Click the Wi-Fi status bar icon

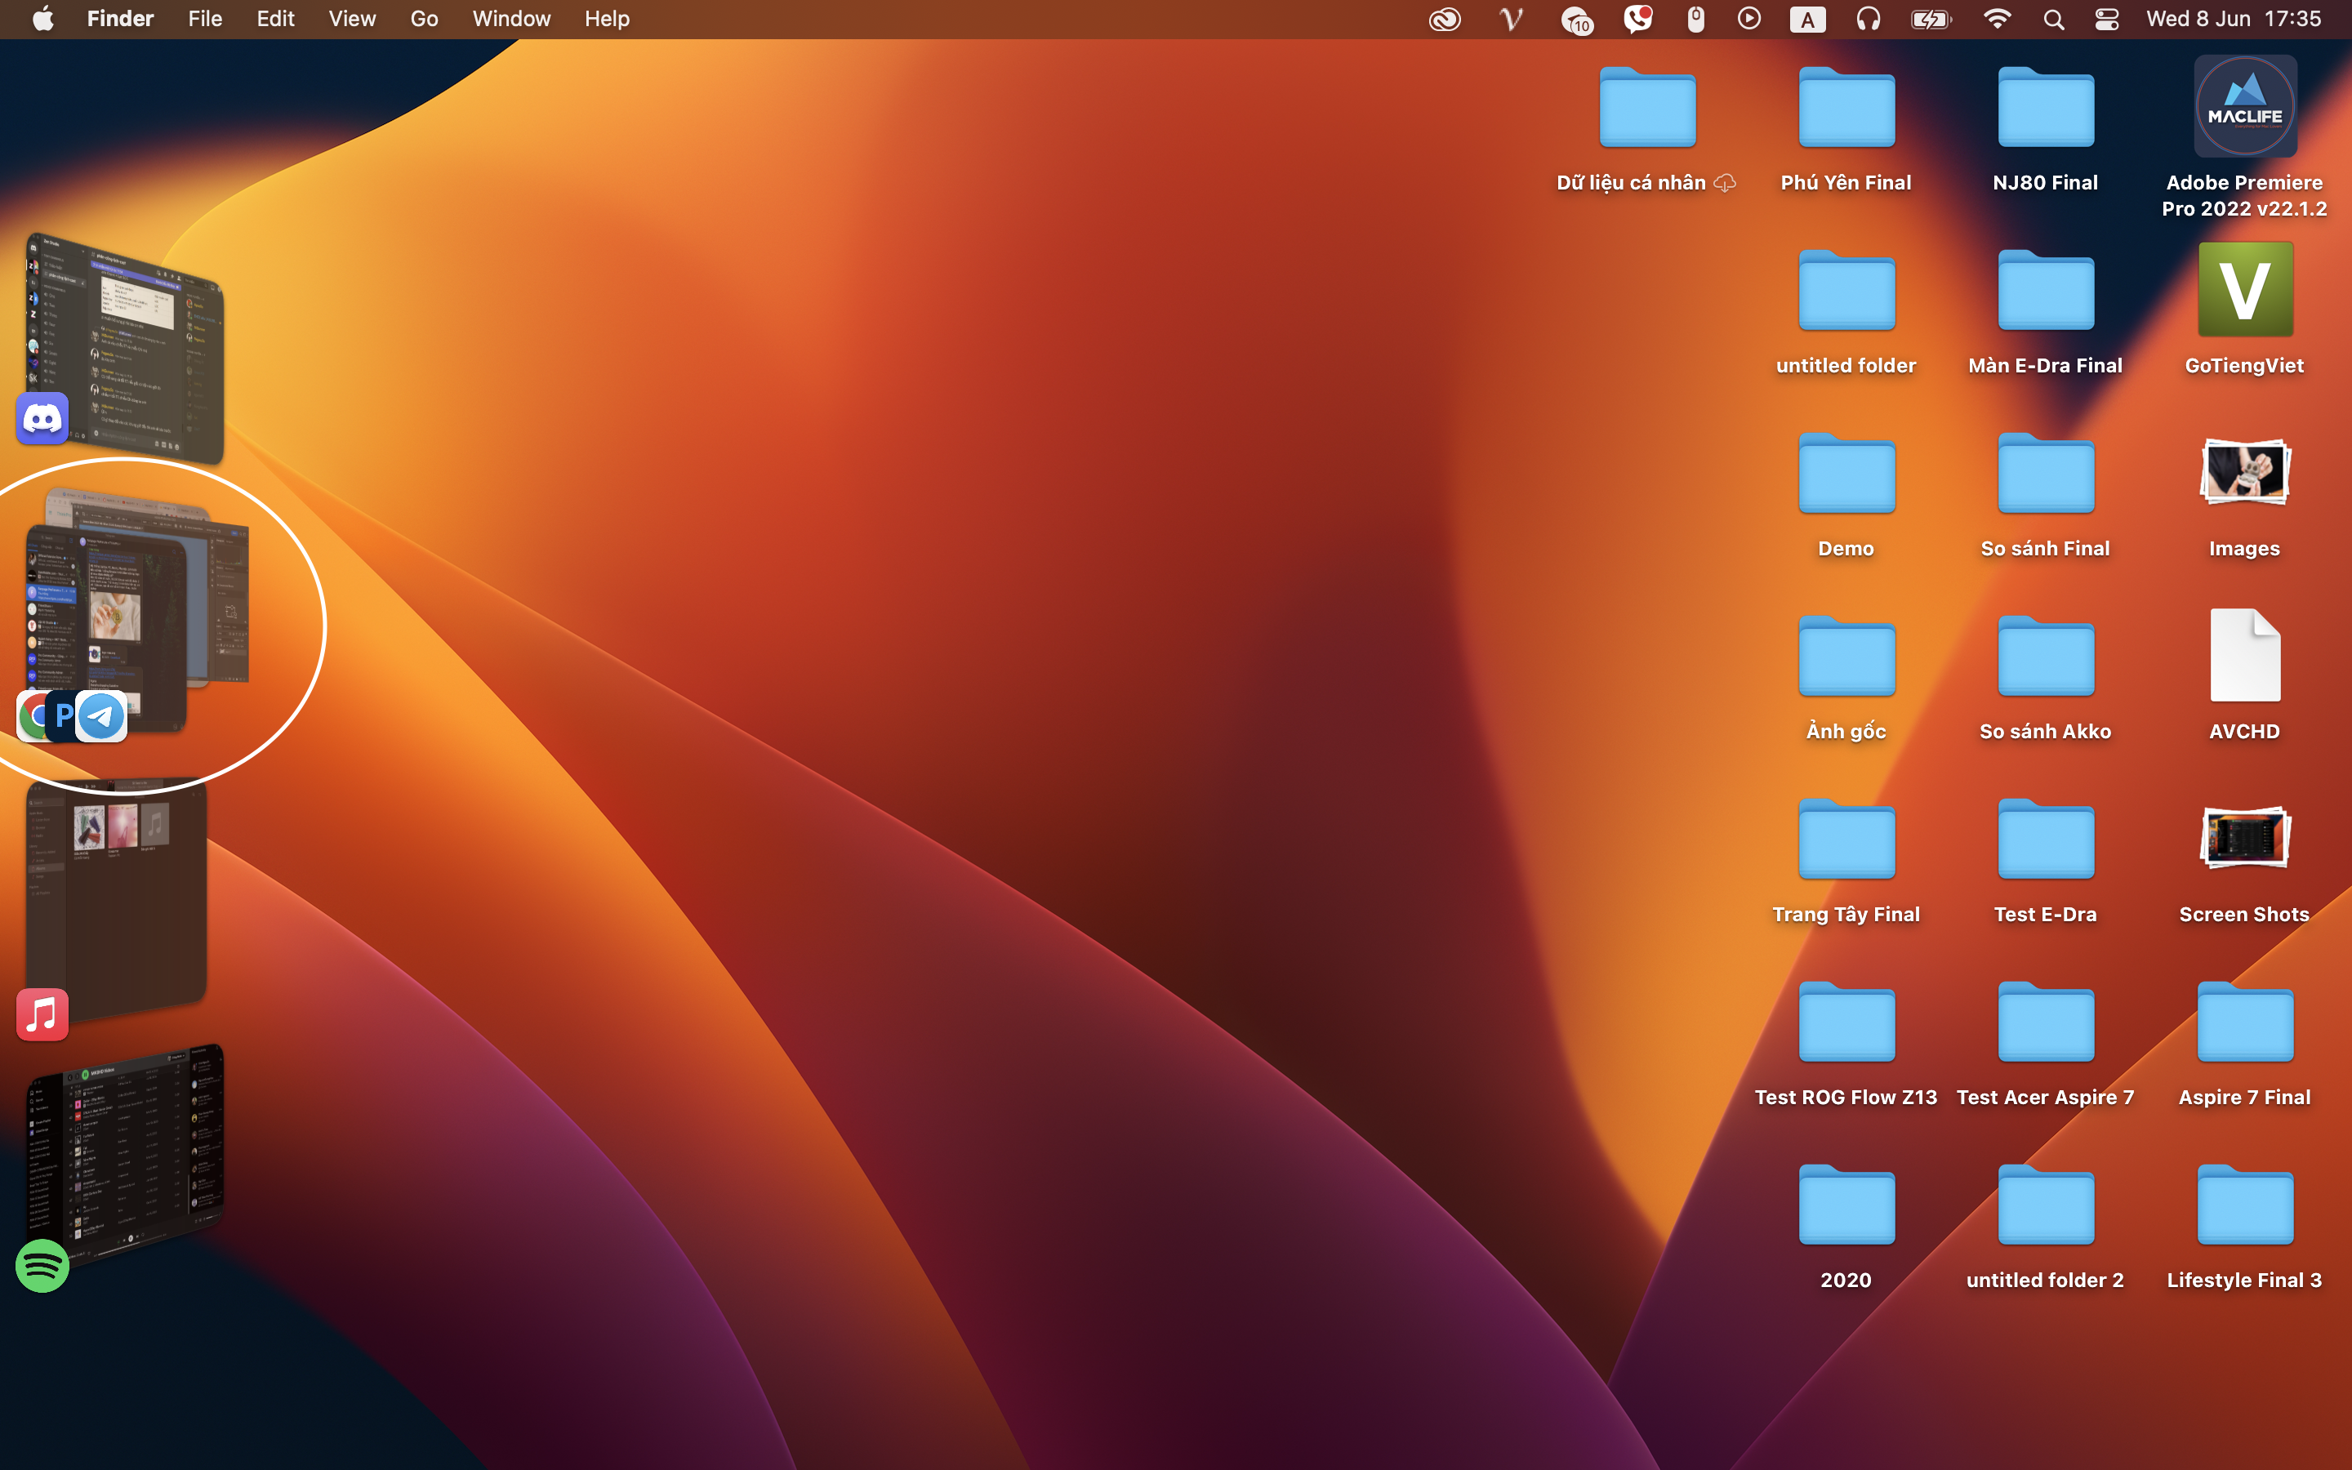click(x=1997, y=19)
